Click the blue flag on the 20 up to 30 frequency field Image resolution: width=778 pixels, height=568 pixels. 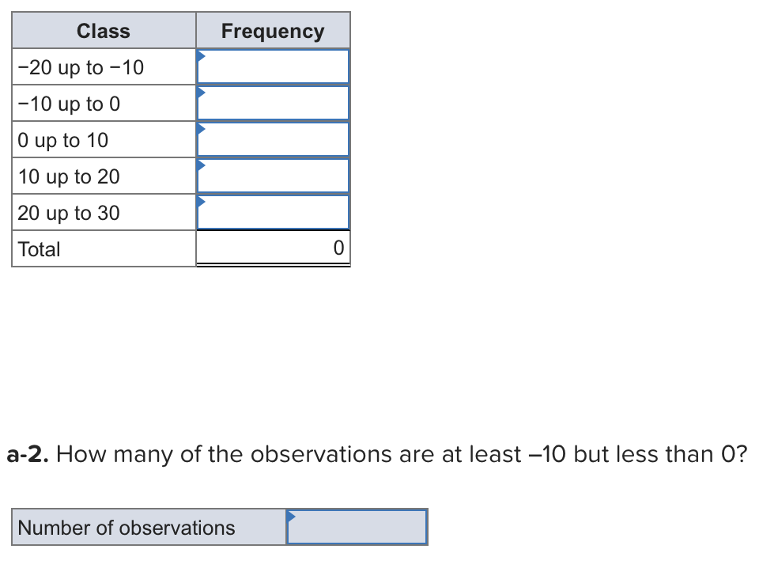coord(202,200)
